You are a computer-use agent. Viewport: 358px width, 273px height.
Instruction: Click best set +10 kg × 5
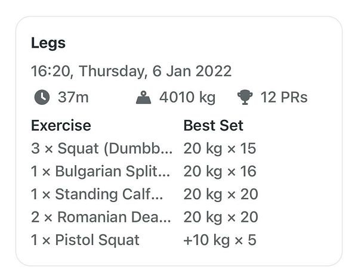[220, 240]
